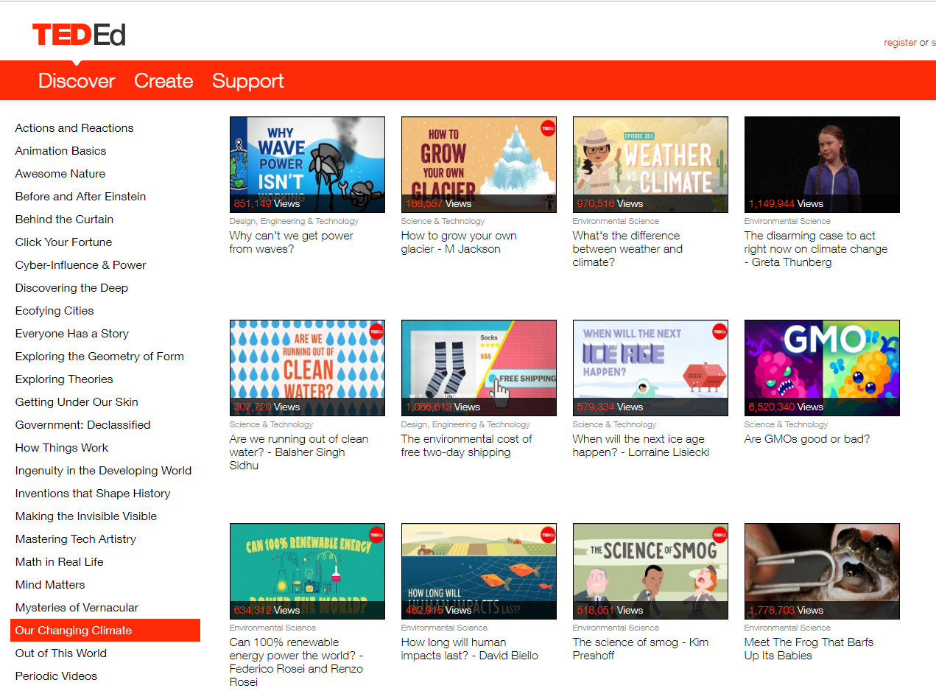Image resolution: width=936 pixels, height=691 pixels.
Task: Select Before and After Einstein series
Action: (80, 197)
